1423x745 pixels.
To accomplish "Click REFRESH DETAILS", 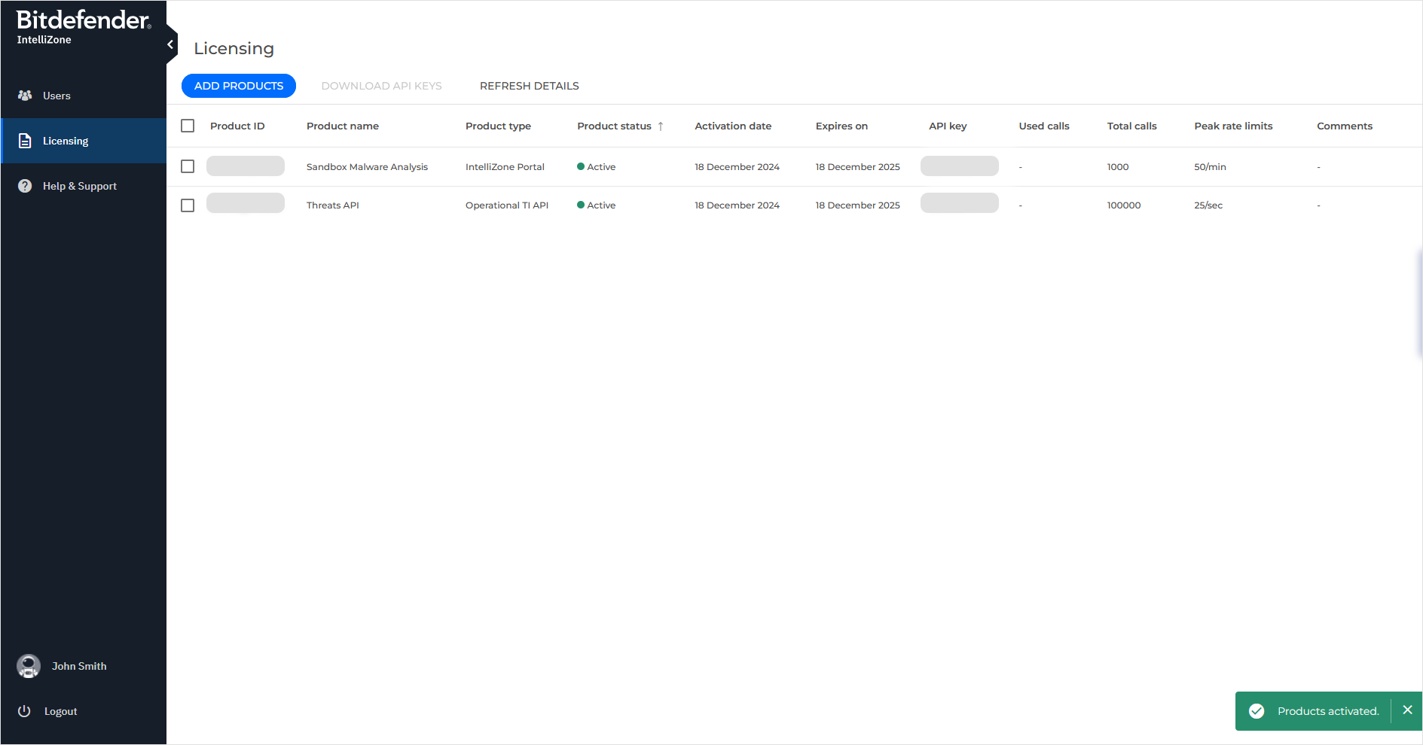I will pyautogui.click(x=529, y=85).
